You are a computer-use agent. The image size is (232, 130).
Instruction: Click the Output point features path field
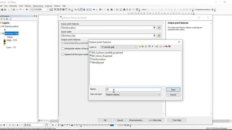(x=75, y=43)
